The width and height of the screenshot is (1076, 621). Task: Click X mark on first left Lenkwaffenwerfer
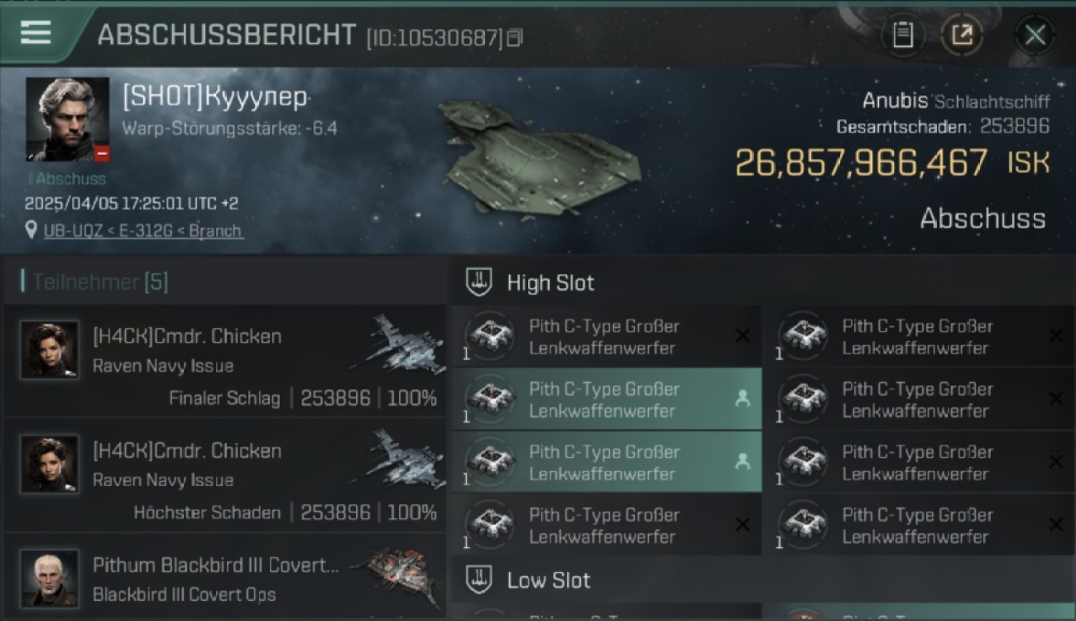(x=742, y=336)
